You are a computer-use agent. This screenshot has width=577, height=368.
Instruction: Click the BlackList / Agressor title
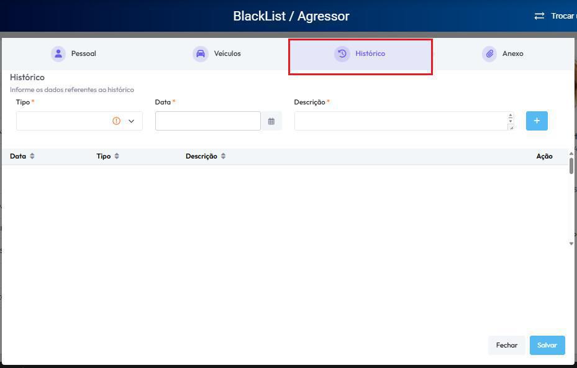pos(291,16)
